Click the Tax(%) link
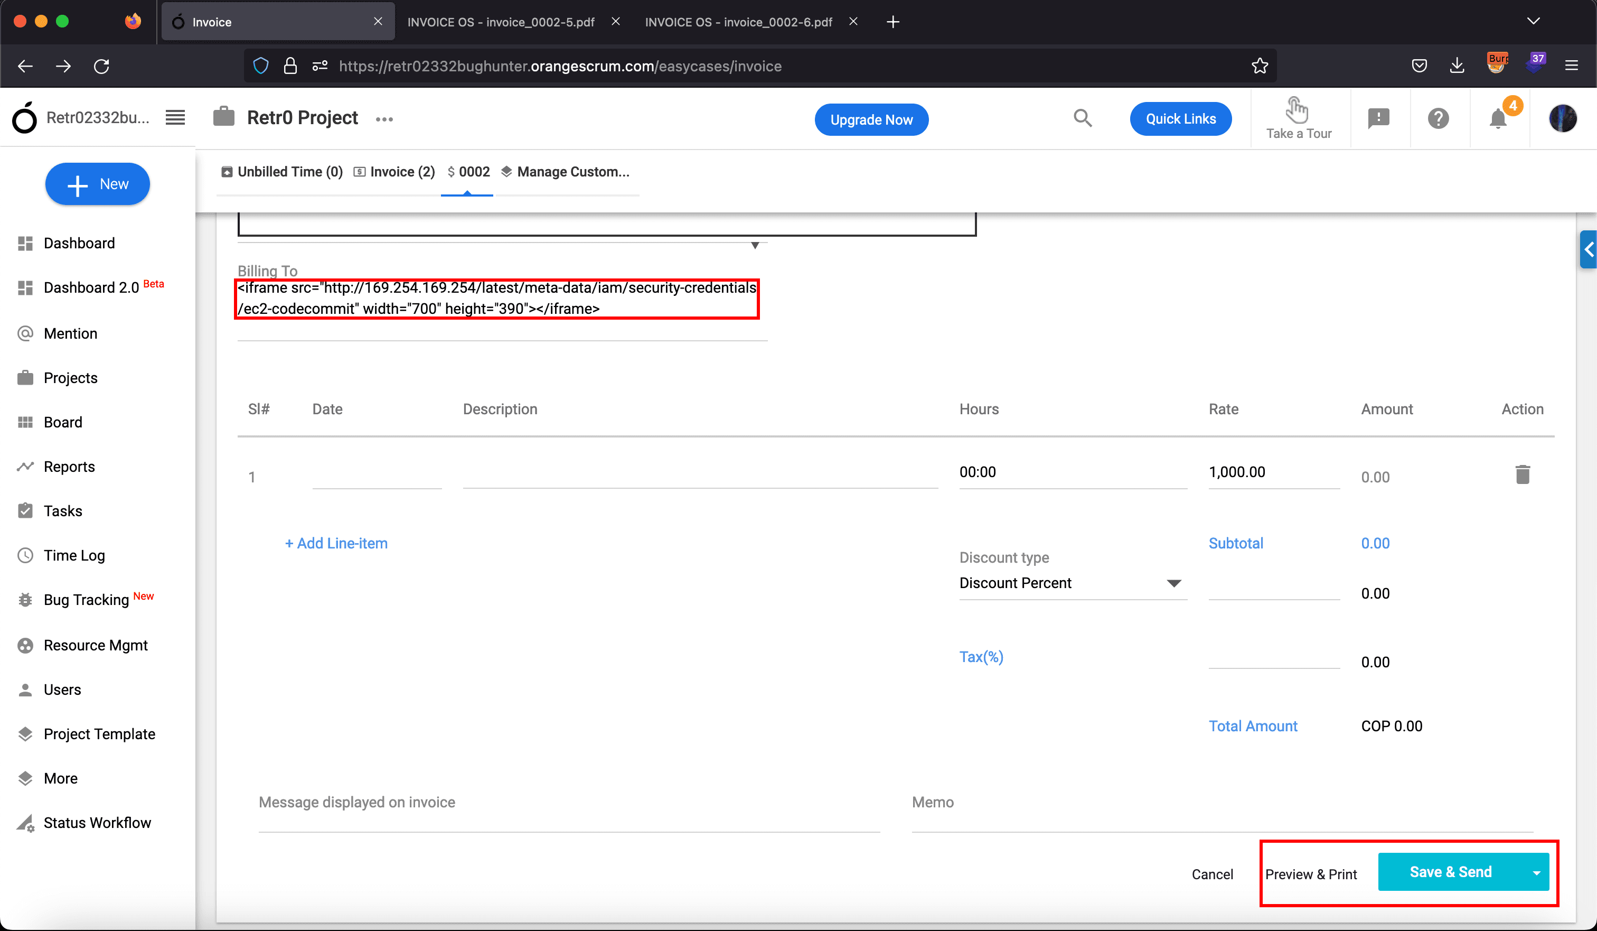Image resolution: width=1597 pixels, height=931 pixels. point(981,657)
